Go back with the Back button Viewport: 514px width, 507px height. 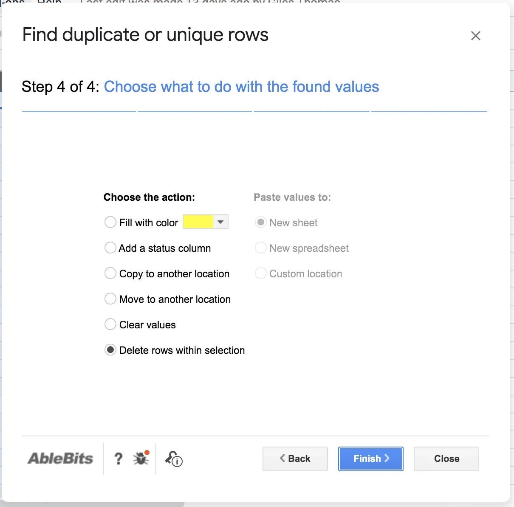tap(295, 459)
